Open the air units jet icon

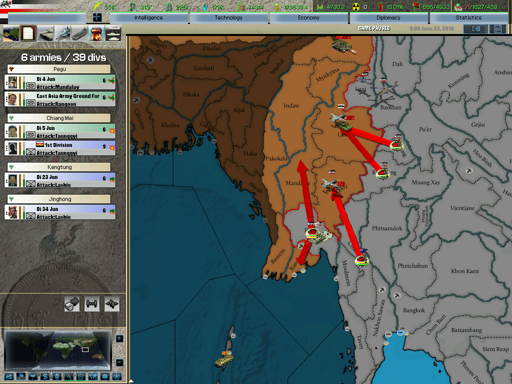tap(62, 33)
